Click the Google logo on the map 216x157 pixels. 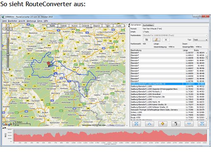7,124
